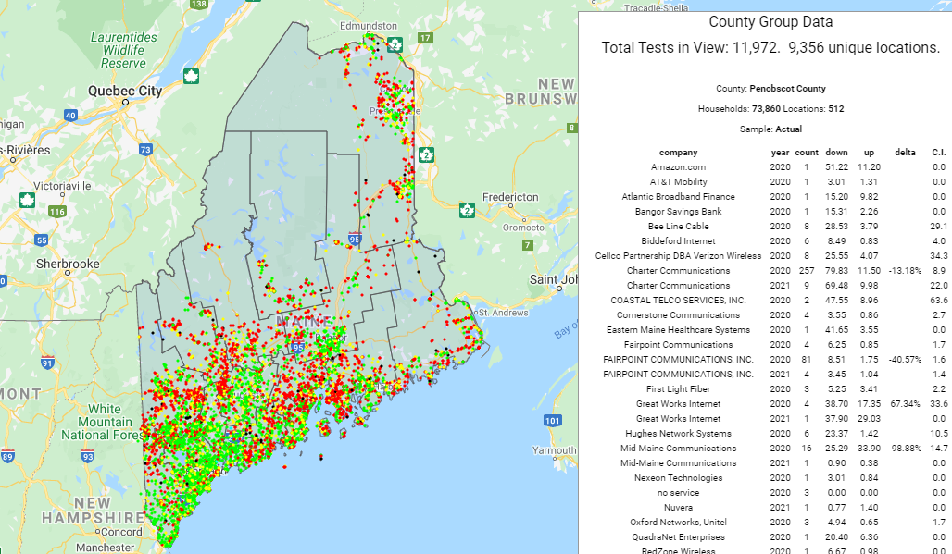Select the Oromocto map label
This screenshot has height=554, width=952.
coord(523,228)
